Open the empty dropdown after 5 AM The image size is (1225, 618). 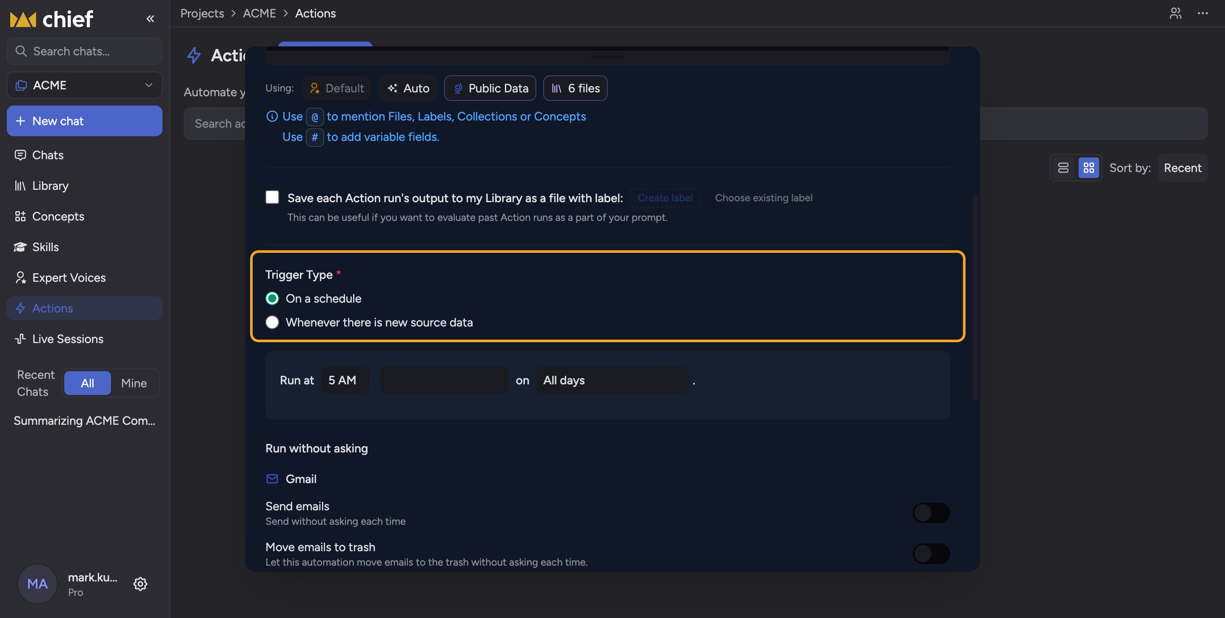tap(444, 380)
